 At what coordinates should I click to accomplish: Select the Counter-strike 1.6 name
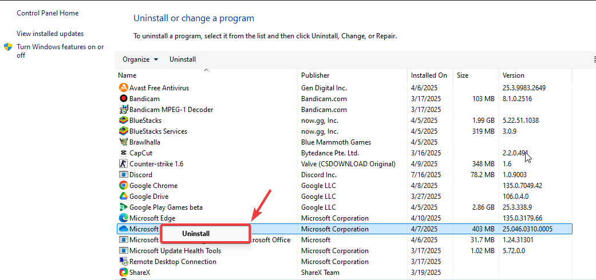157,164
